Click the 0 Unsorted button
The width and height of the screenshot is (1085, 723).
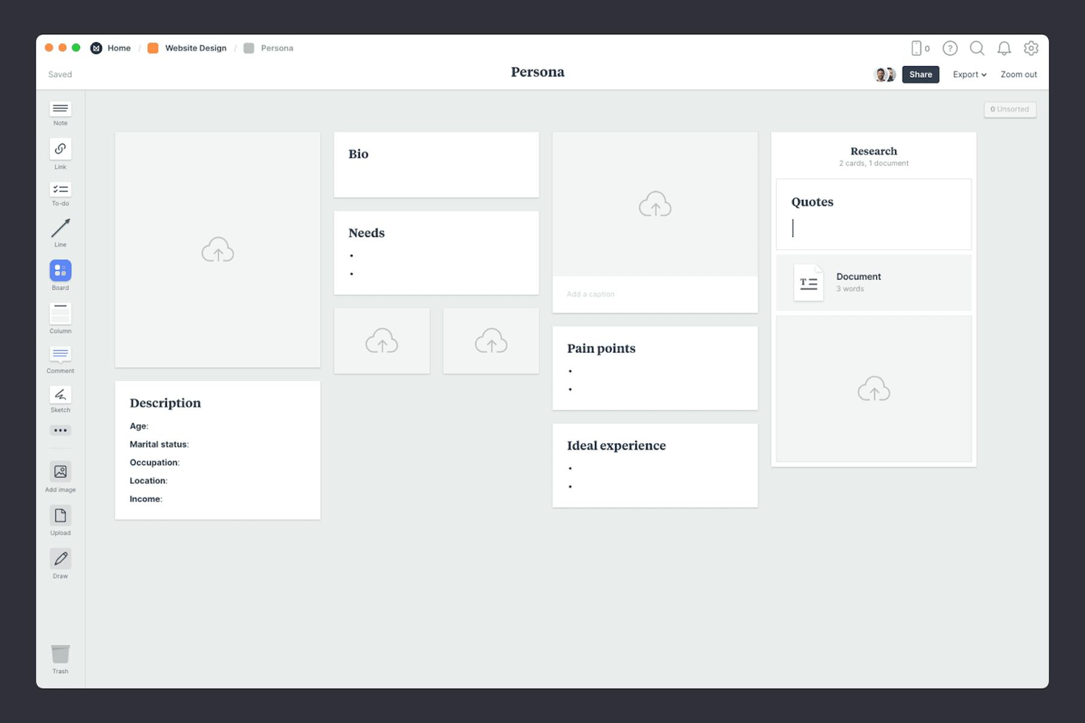point(1010,109)
